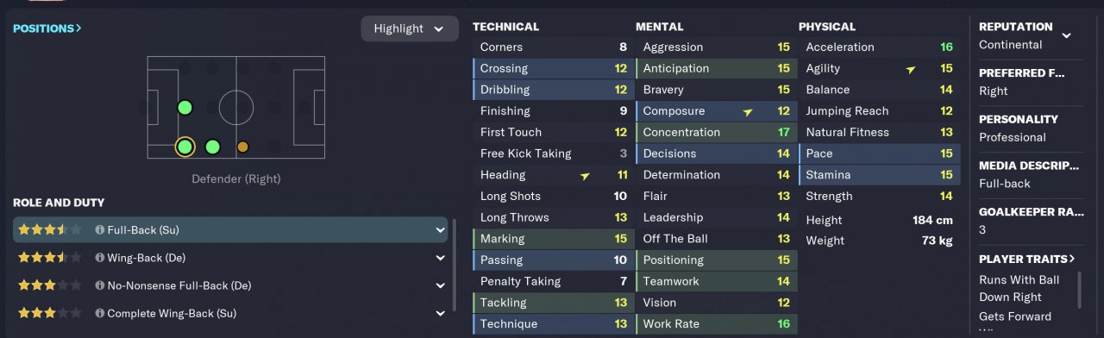The image size is (1104, 338).
Task: Expand the Wing-Back (De) role chevron
Action: pyautogui.click(x=440, y=258)
